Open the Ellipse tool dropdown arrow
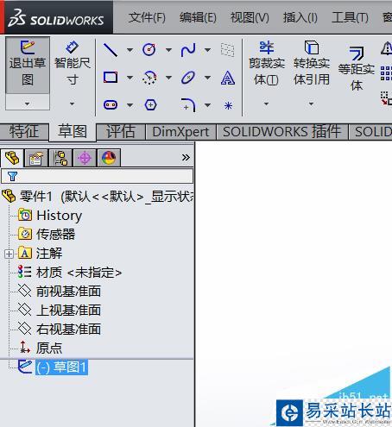 point(207,78)
